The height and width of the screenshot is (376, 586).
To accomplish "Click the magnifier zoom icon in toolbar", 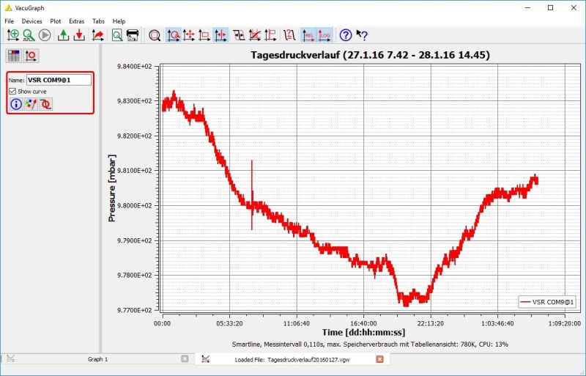I will (155, 35).
